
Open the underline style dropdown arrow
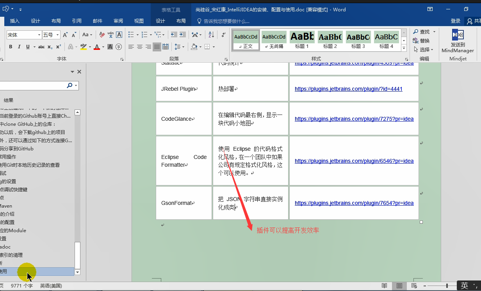(34, 47)
